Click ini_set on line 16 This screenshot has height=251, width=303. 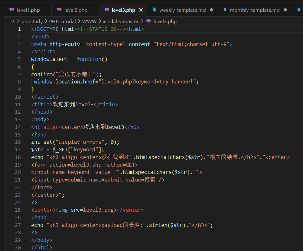tap(42, 142)
